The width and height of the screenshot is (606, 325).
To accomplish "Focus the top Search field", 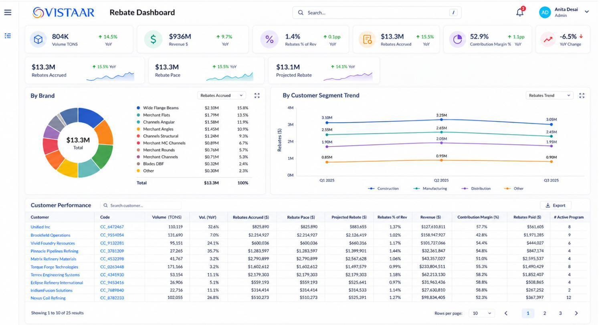I will tap(377, 13).
